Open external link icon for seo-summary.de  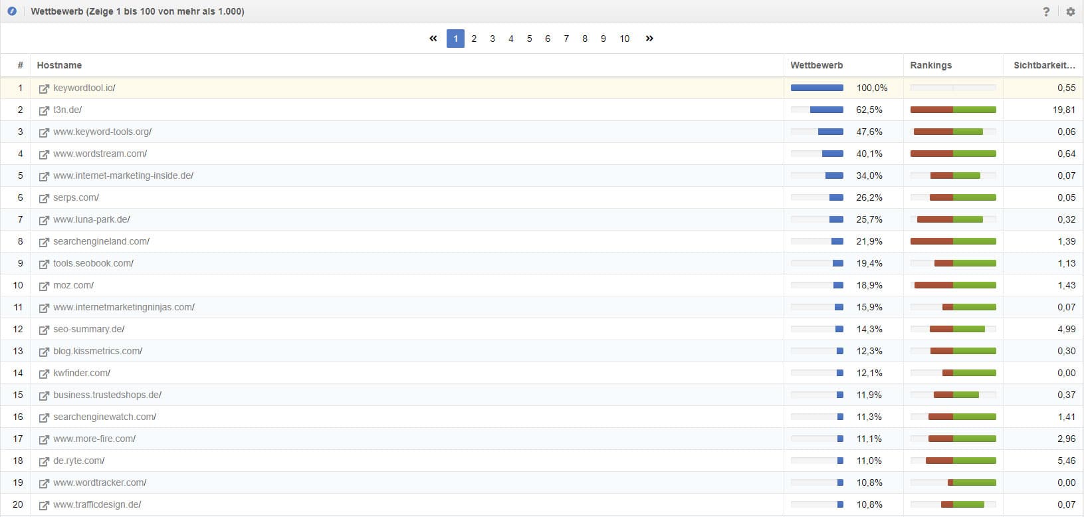44,330
